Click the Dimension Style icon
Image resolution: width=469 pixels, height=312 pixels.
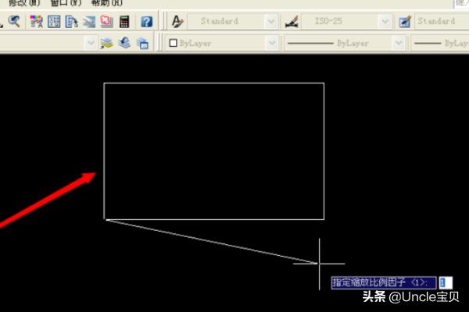292,22
